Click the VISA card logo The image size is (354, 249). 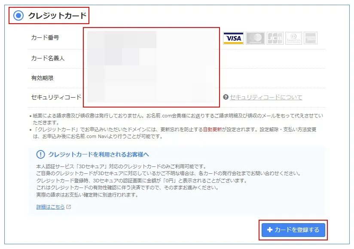tap(233, 38)
